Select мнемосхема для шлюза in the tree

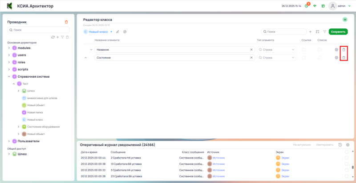pyautogui.click(x=42, y=98)
